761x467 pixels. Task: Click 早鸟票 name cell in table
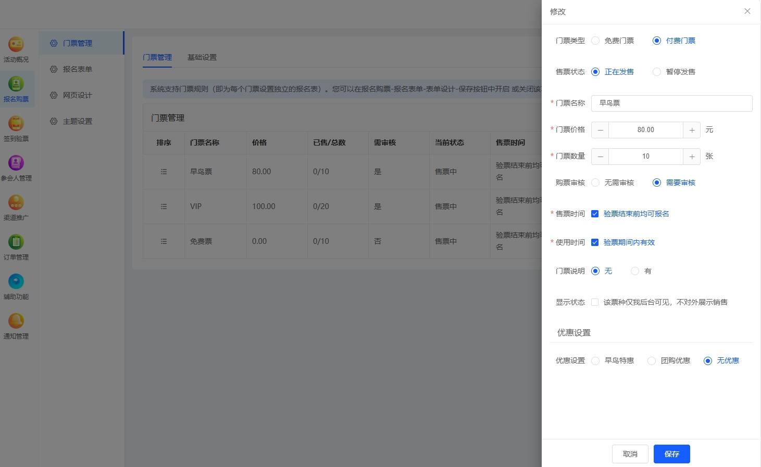pos(201,172)
